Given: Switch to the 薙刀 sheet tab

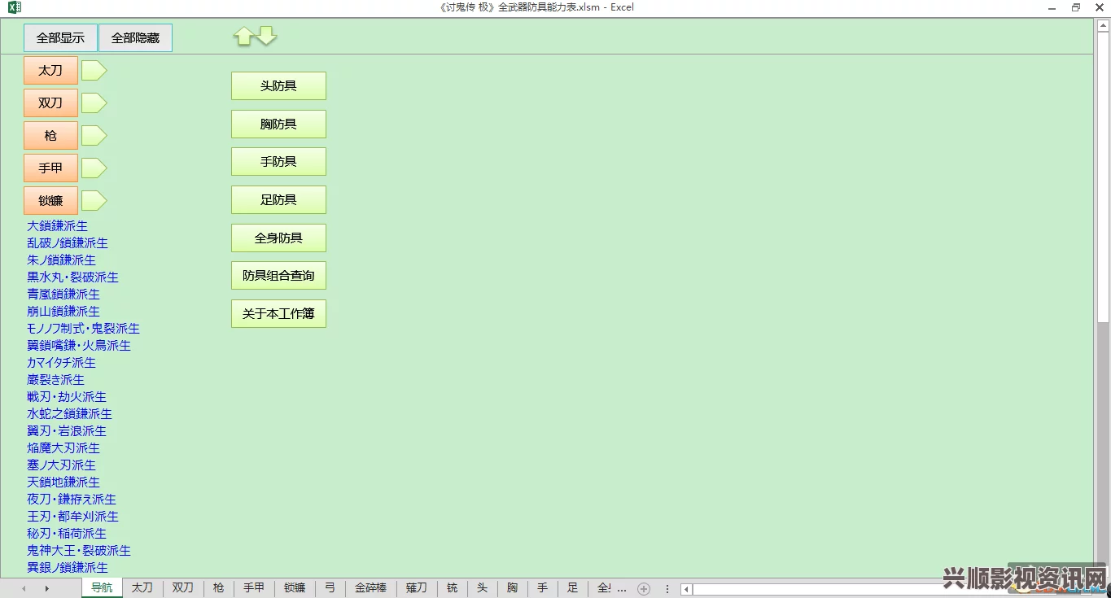Looking at the screenshot, I should tap(417, 588).
